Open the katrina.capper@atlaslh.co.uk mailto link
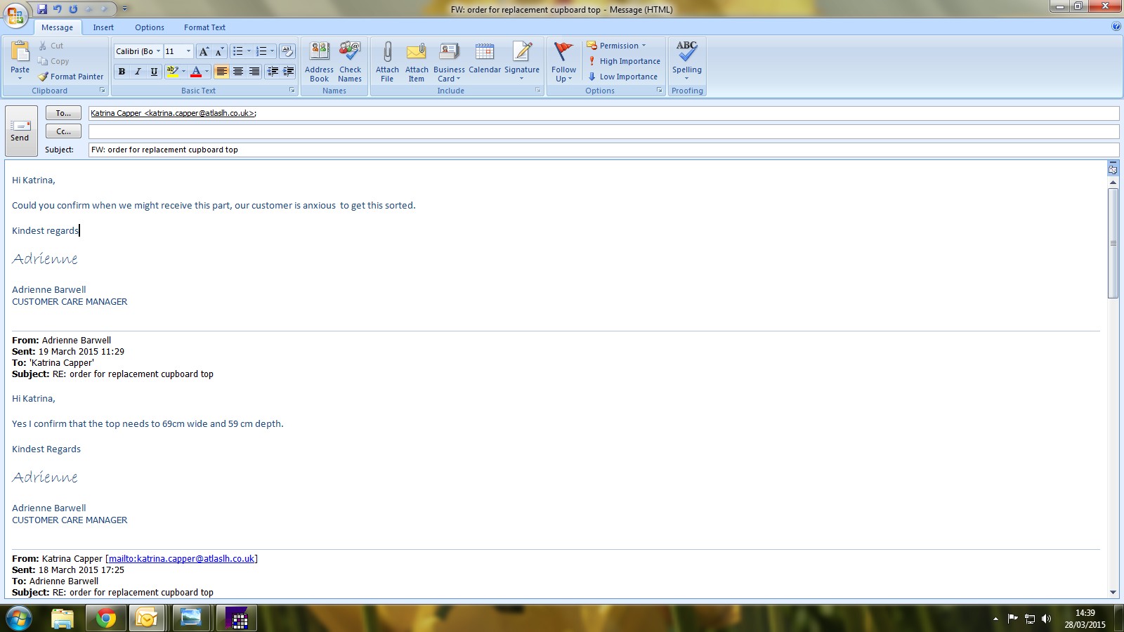The image size is (1124, 632). pos(181,559)
